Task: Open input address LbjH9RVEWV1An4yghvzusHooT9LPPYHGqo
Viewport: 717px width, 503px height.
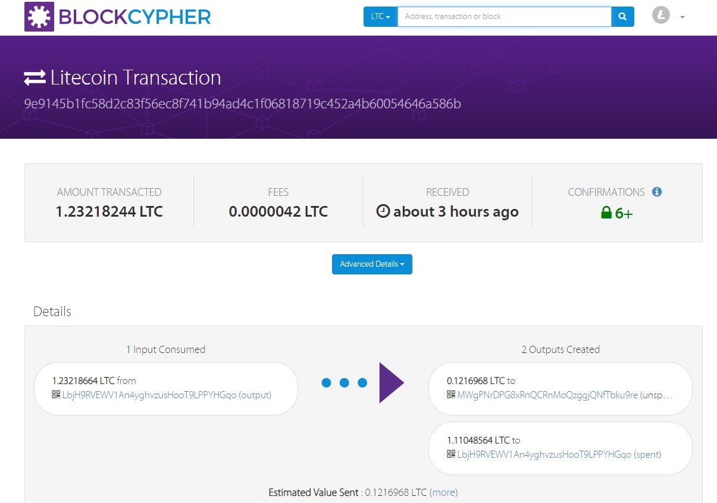Action: click(x=149, y=395)
